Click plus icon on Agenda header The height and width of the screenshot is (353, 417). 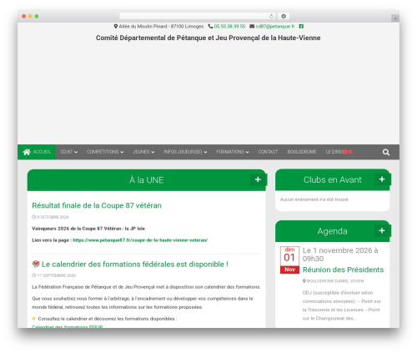pyautogui.click(x=382, y=230)
